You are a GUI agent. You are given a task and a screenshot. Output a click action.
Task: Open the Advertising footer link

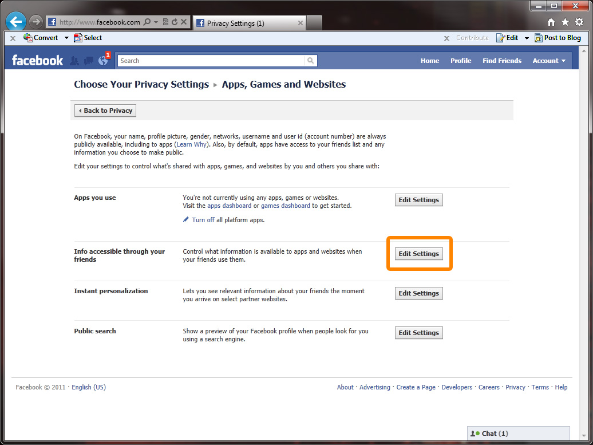point(375,387)
